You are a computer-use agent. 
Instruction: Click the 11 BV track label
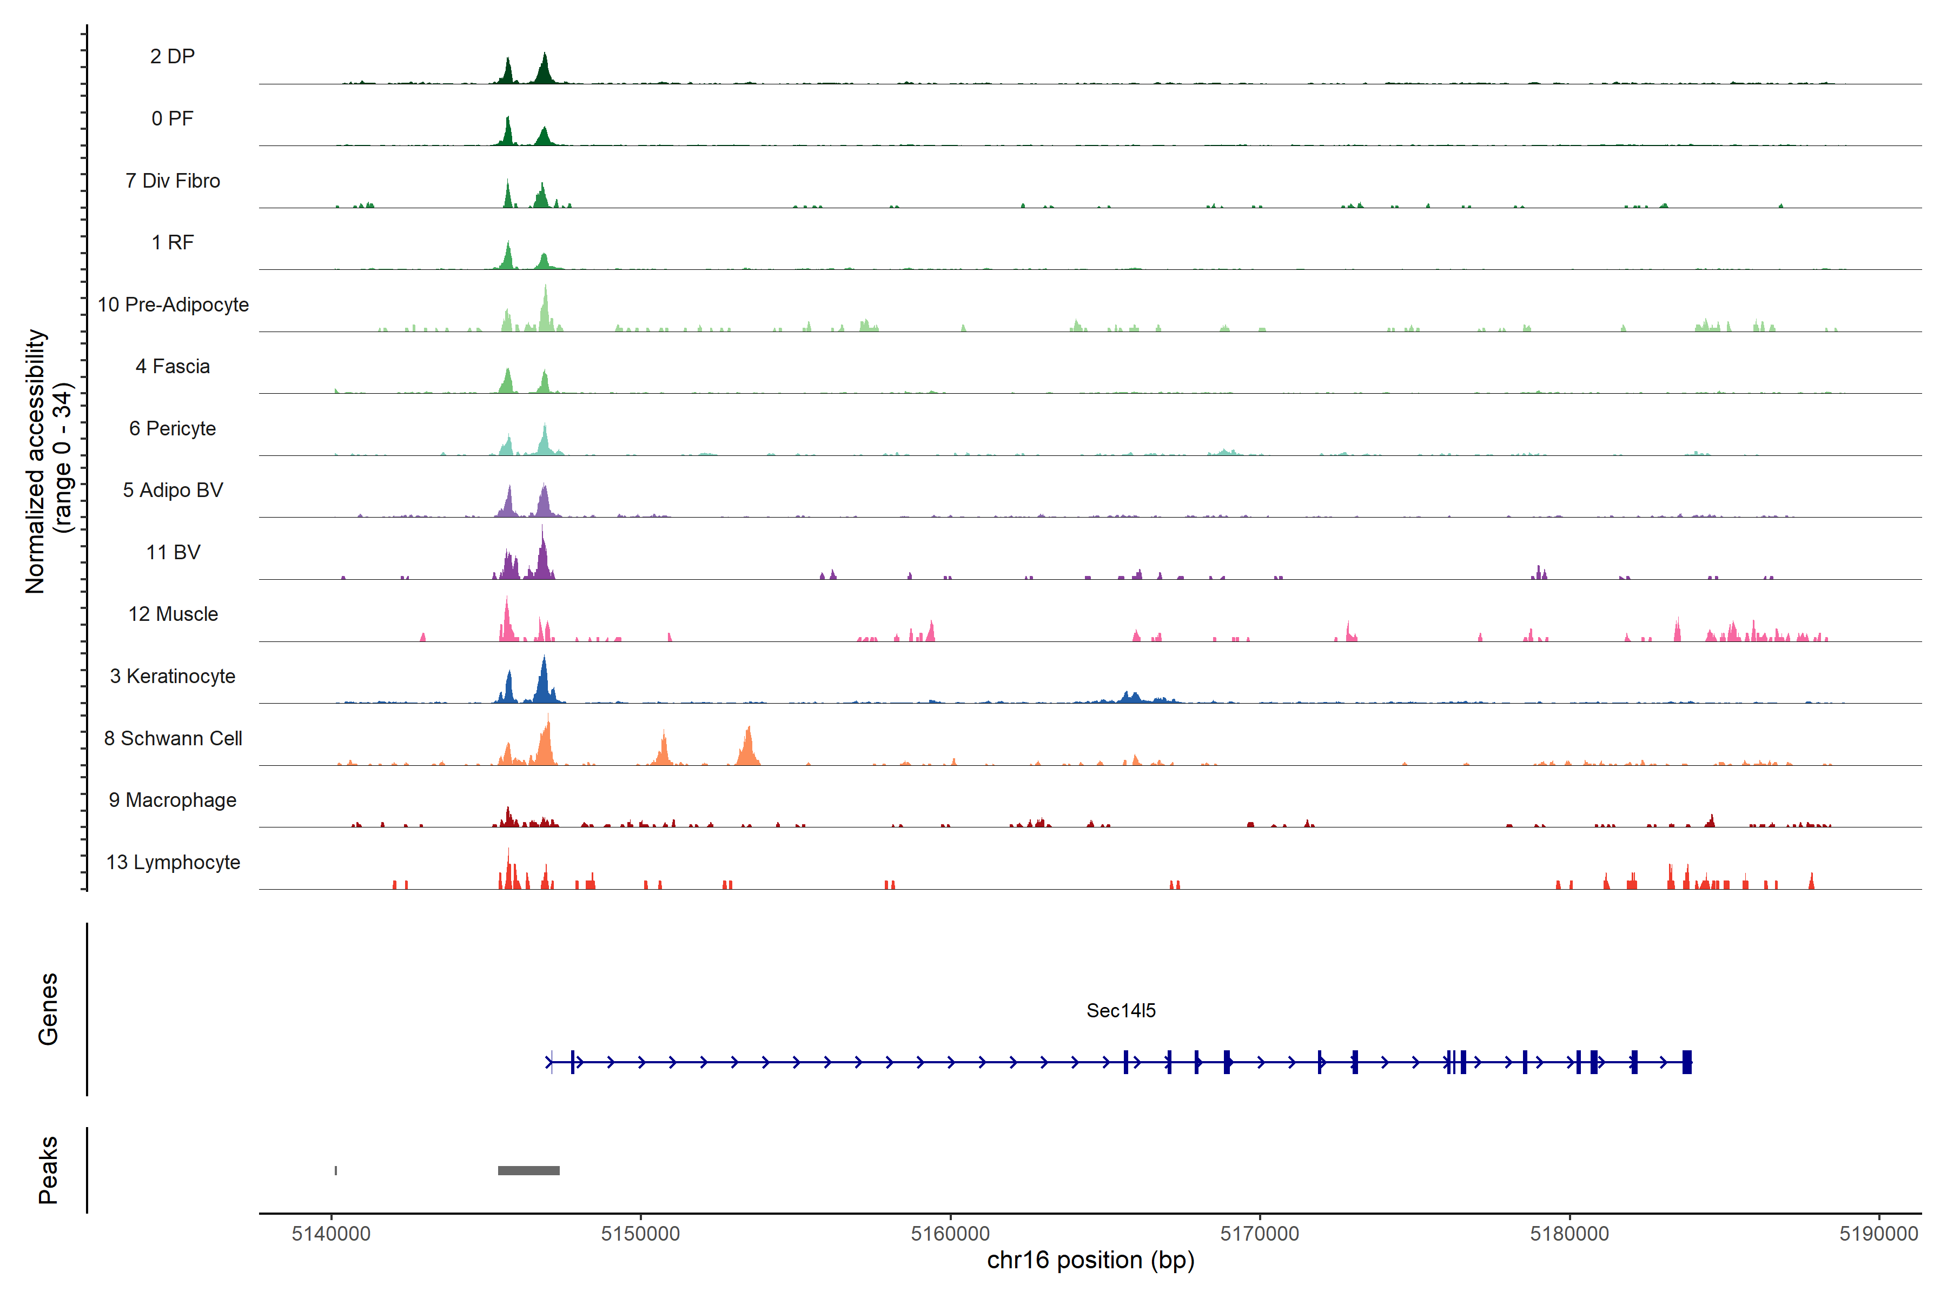[x=173, y=552]
